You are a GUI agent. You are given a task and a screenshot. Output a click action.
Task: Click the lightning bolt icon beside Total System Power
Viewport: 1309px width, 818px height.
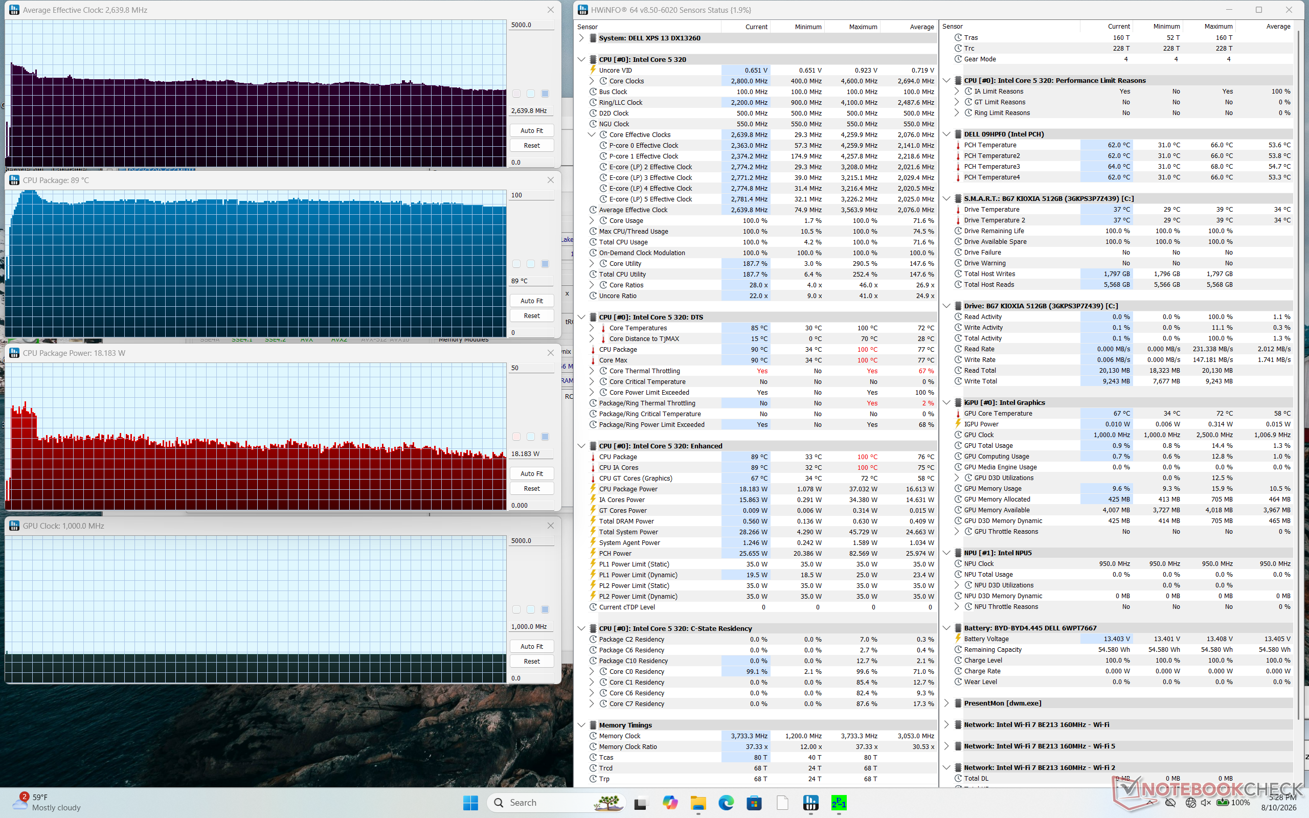593,532
